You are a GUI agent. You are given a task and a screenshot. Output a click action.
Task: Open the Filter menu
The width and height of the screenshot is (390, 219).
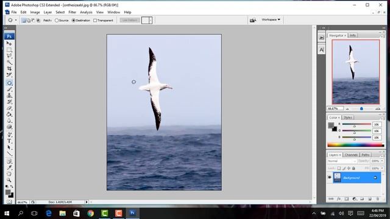tap(72, 12)
